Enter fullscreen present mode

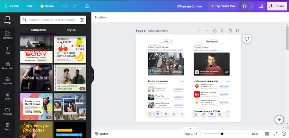275,134
